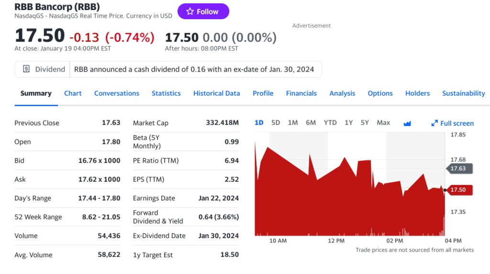Open the Historical Data tab
The image size is (490, 274).
click(x=217, y=93)
